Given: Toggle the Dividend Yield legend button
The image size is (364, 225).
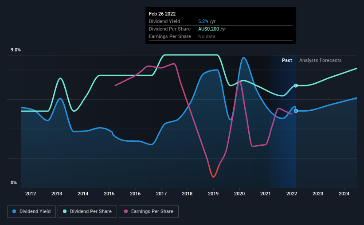Looking at the screenshot, I should click(31, 212).
